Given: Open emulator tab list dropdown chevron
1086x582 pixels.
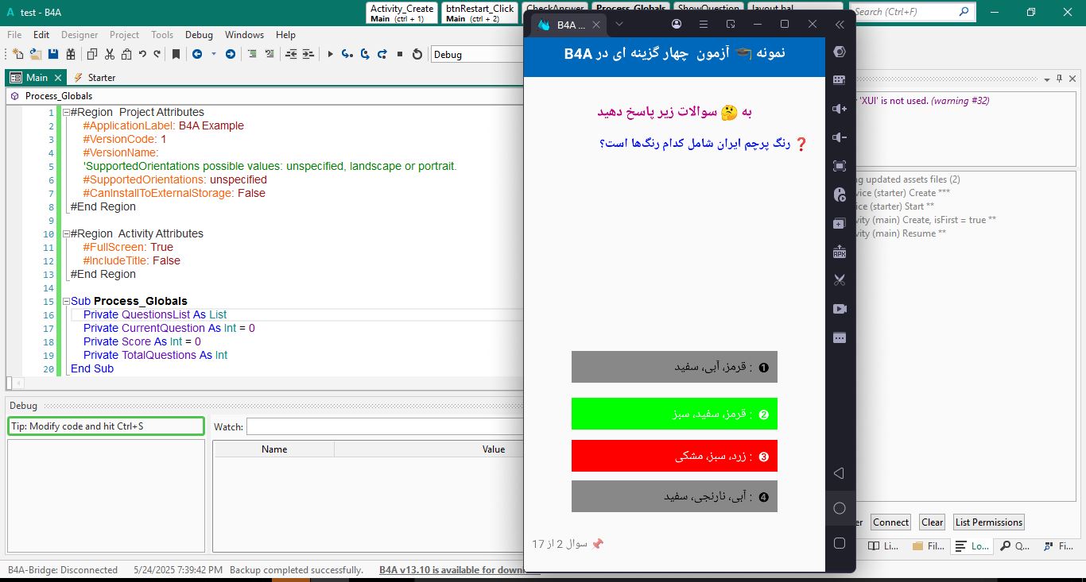Looking at the screenshot, I should (619, 25).
